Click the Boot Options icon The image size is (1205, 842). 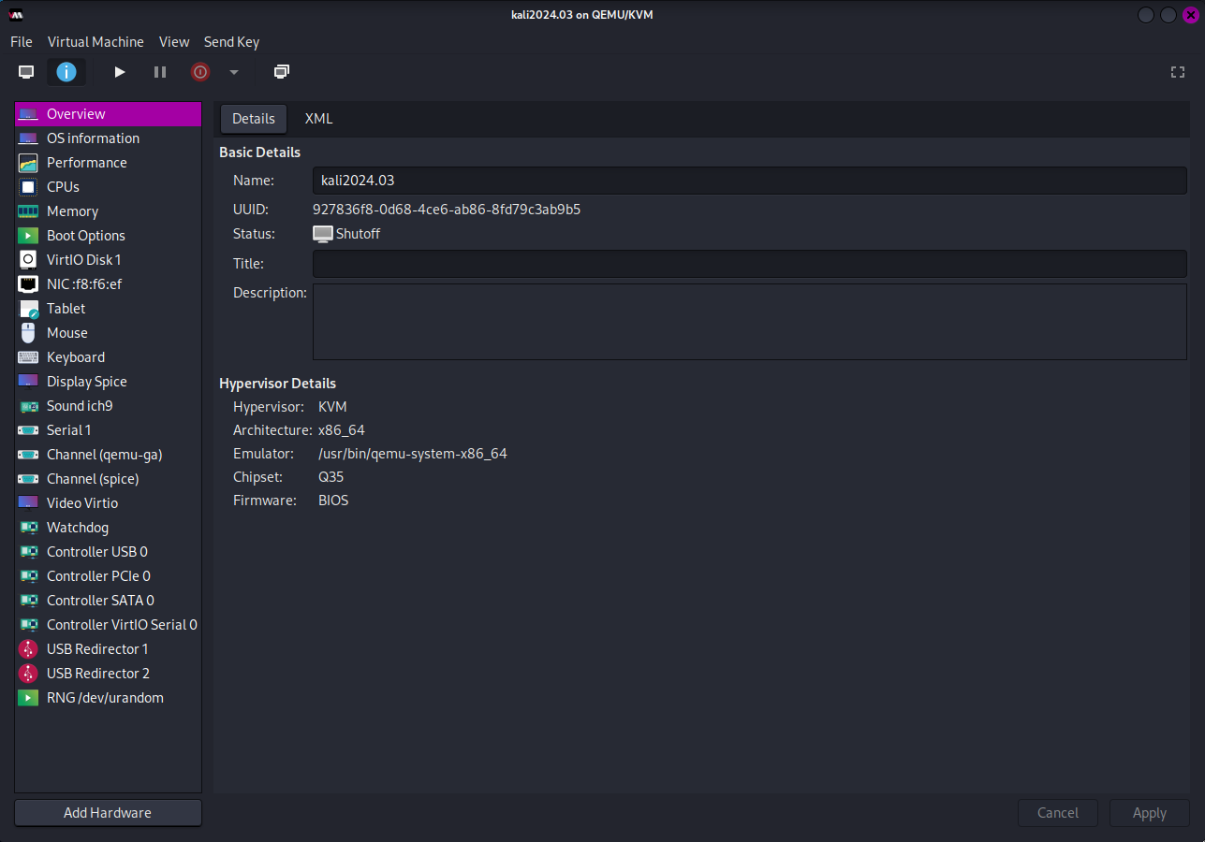[x=28, y=236]
